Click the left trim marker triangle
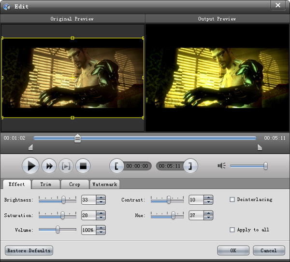 pyautogui.click(x=31, y=147)
